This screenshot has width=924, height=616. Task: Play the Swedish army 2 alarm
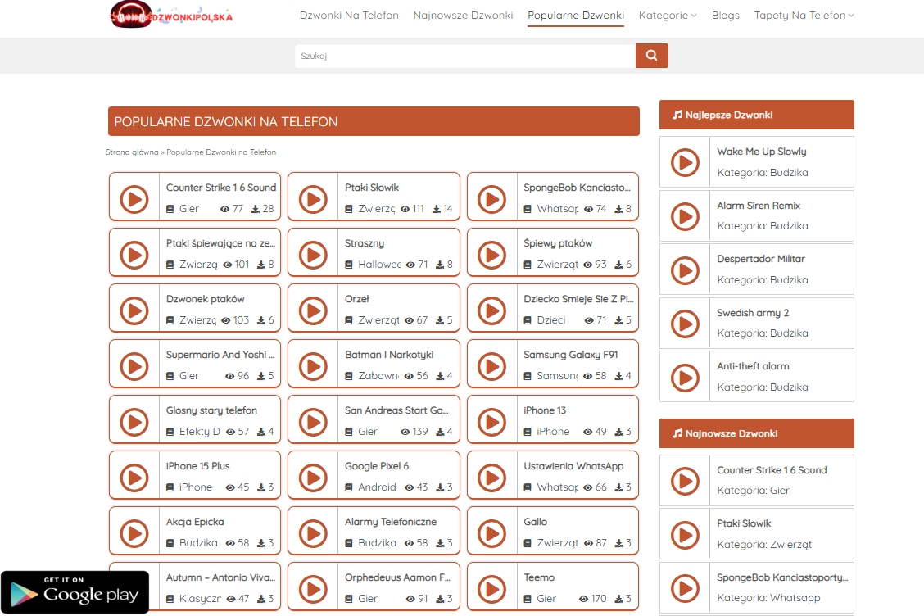(685, 324)
